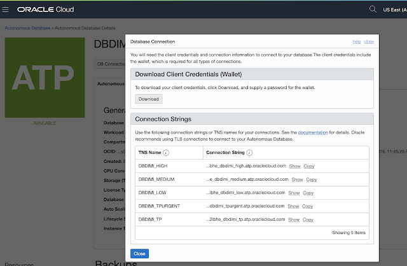
Task: Click the Database Connection dialog title
Action: click(x=153, y=41)
